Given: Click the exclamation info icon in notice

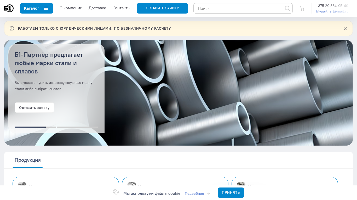Looking at the screenshot, I should (x=12, y=28).
